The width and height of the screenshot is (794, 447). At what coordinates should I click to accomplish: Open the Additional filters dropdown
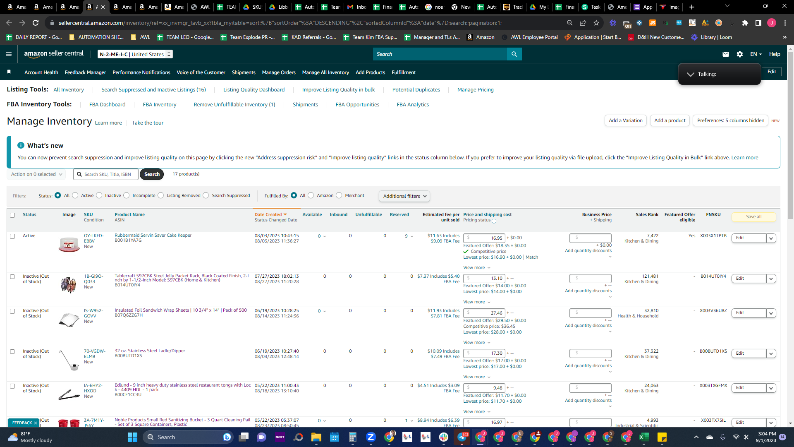point(404,196)
